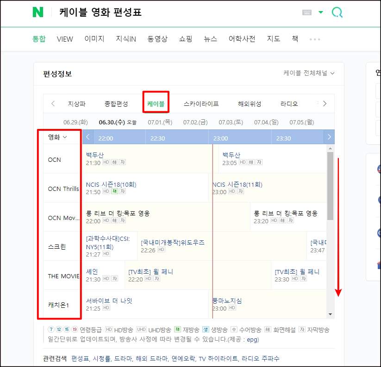Choose date 07.05.(월)

coord(301,122)
